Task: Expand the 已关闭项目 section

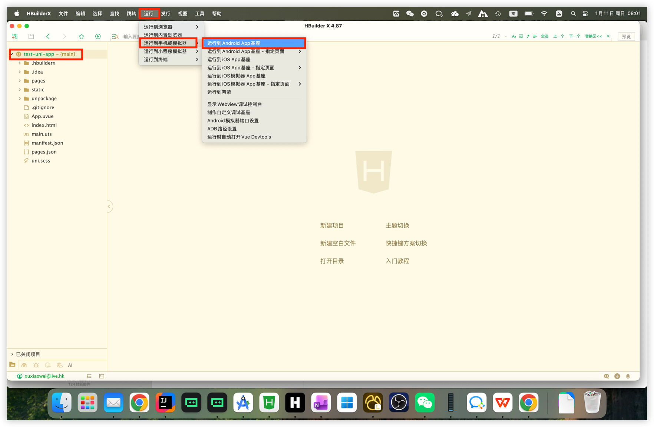Action: (x=12, y=354)
